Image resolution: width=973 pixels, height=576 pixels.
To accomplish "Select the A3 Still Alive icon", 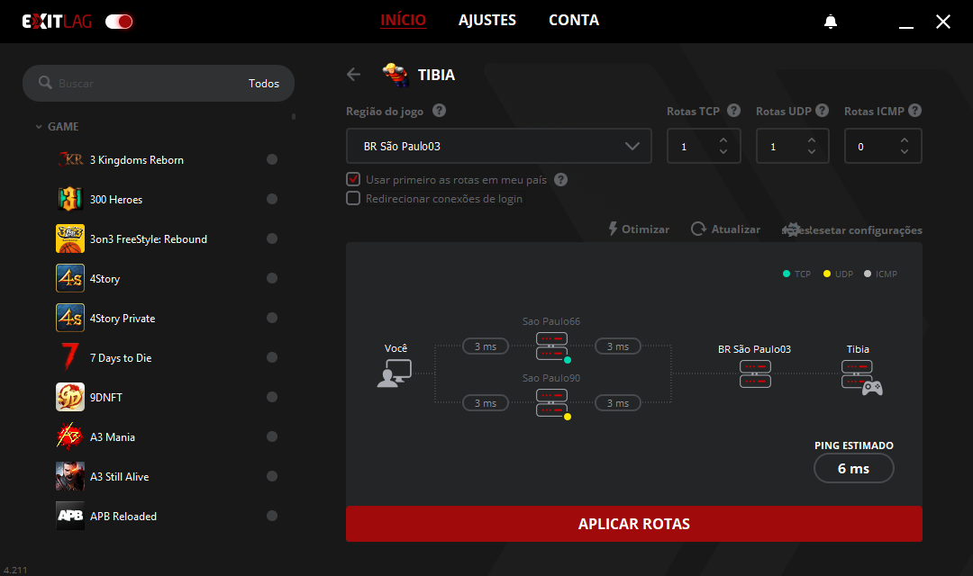I will (x=70, y=476).
